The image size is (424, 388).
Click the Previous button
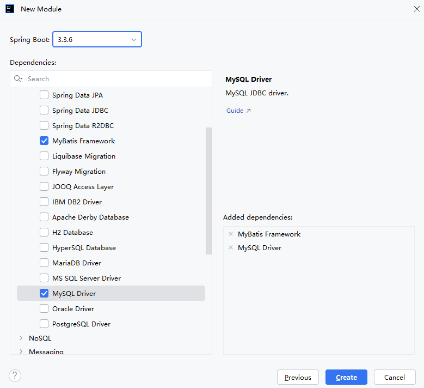pos(298,377)
